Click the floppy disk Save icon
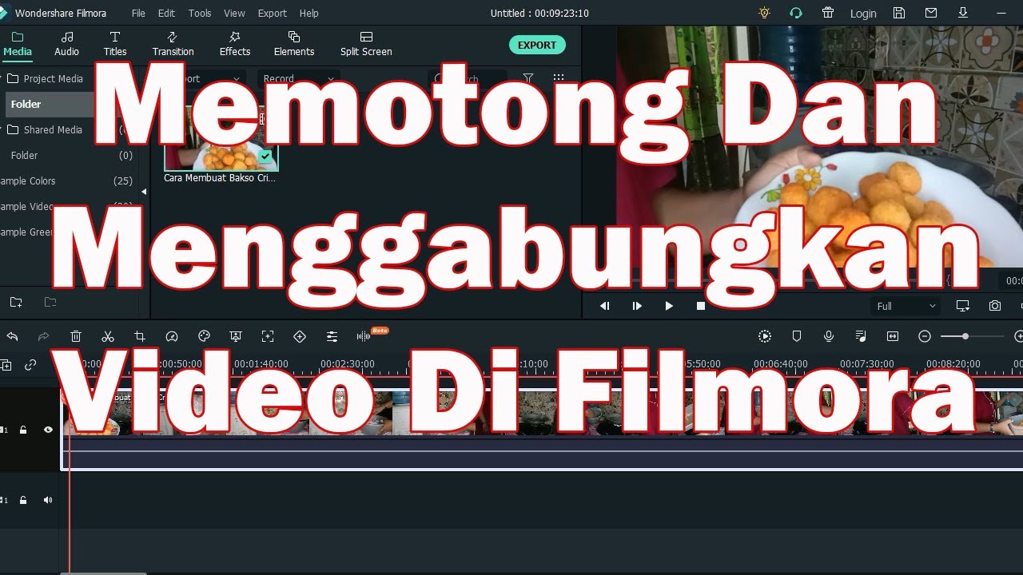 pos(899,13)
